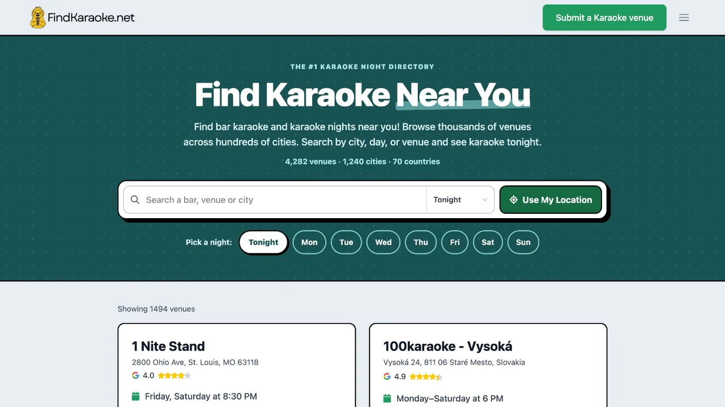725x407 pixels.
Task: Open the 1 Nite Stand venue title
Action: [168, 346]
